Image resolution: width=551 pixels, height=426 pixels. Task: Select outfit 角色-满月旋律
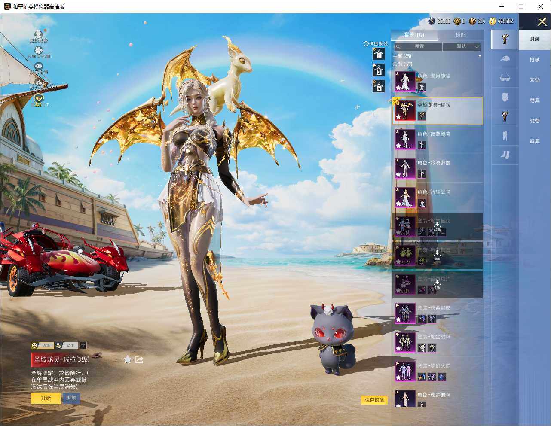tap(437, 82)
